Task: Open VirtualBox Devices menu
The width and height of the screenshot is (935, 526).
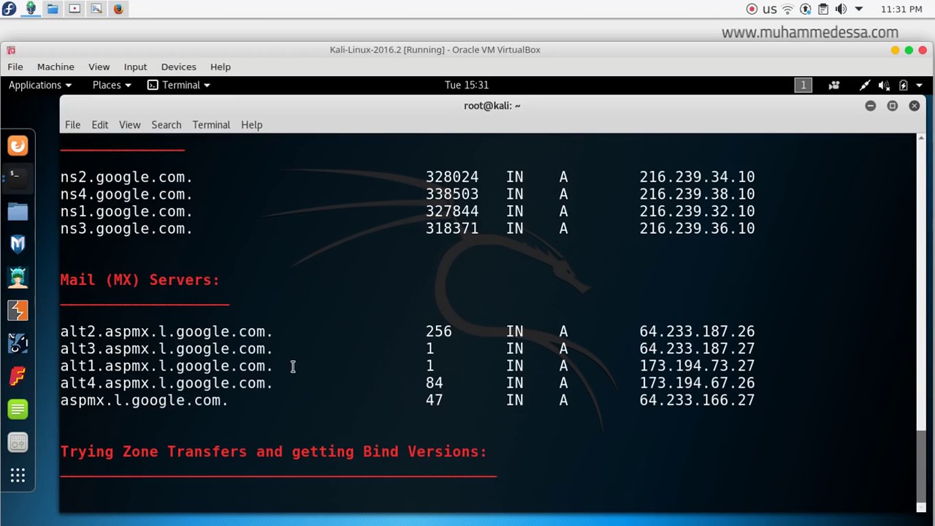Action: [x=178, y=66]
